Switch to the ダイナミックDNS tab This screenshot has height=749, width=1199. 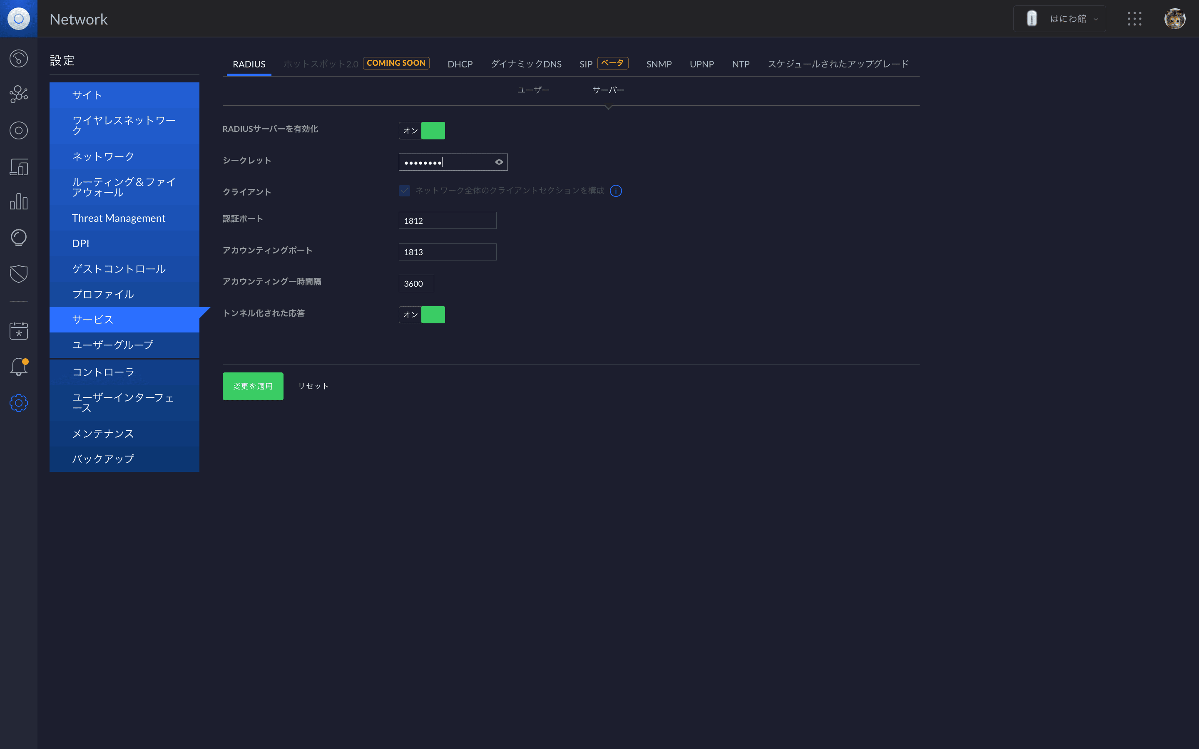[526, 64]
